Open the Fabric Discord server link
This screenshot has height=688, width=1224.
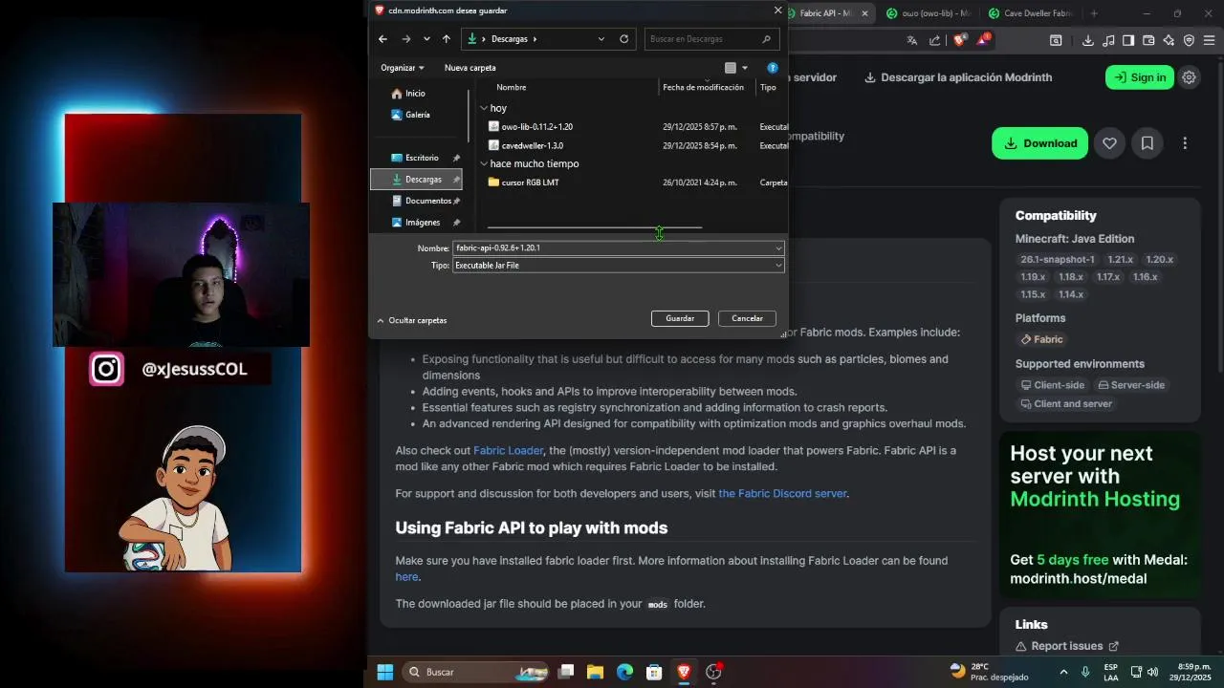[x=782, y=493]
